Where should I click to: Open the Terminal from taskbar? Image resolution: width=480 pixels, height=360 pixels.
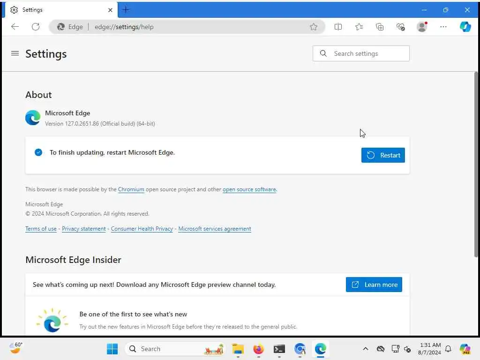coord(279,349)
